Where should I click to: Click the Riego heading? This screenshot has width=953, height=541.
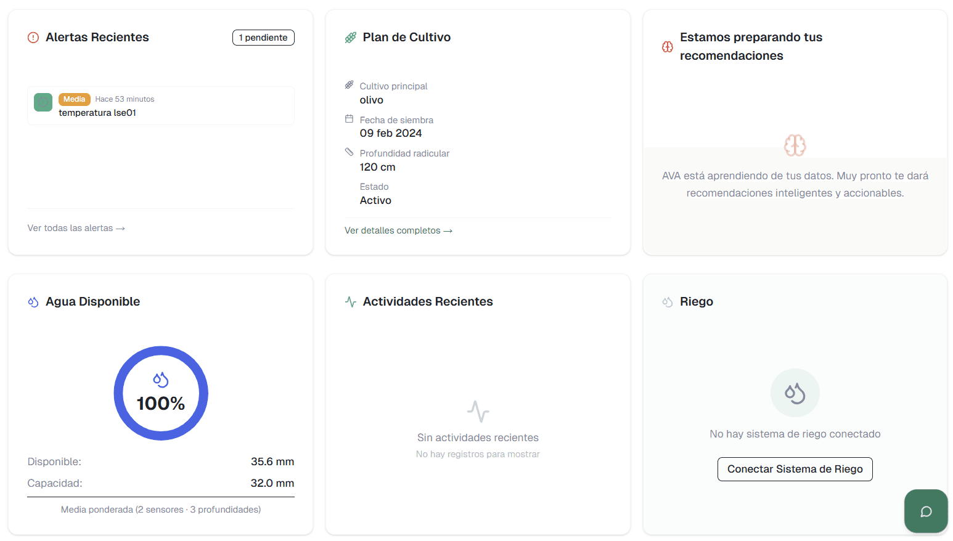click(697, 302)
